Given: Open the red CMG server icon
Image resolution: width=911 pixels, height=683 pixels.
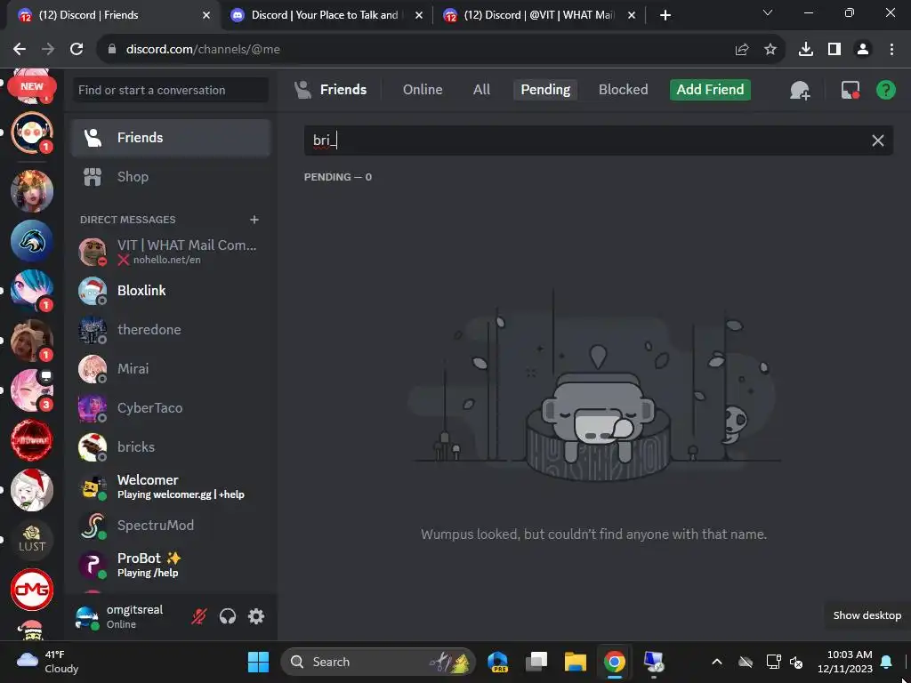Looking at the screenshot, I should [32, 590].
